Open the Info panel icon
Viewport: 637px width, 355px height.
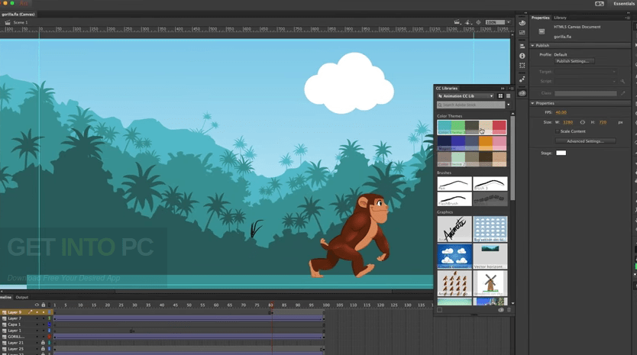coord(522,56)
